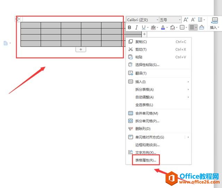Screen dimensions: 222x188
Task: Decrease font size with A- icon
Action: click(193, 19)
